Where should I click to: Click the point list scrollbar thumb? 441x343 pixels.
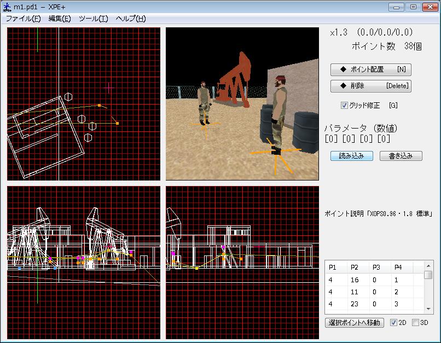pyautogui.click(x=428, y=275)
